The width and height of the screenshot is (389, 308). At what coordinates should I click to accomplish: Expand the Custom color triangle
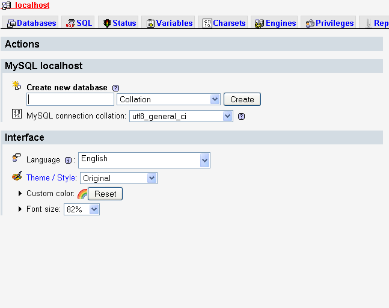tap(20, 193)
